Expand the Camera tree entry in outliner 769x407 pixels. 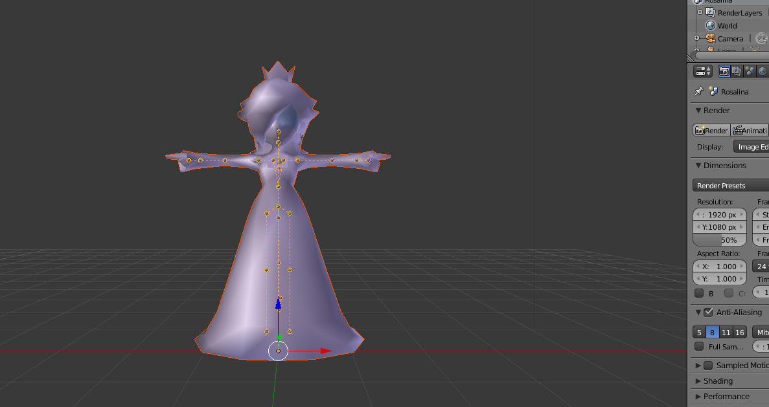(697, 38)
